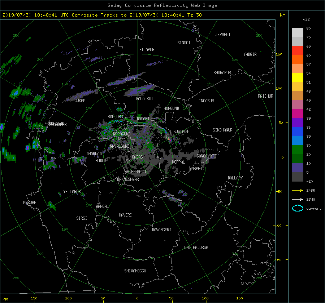
Task: Click the JEVARGI city label
Action: click(223, 35)
